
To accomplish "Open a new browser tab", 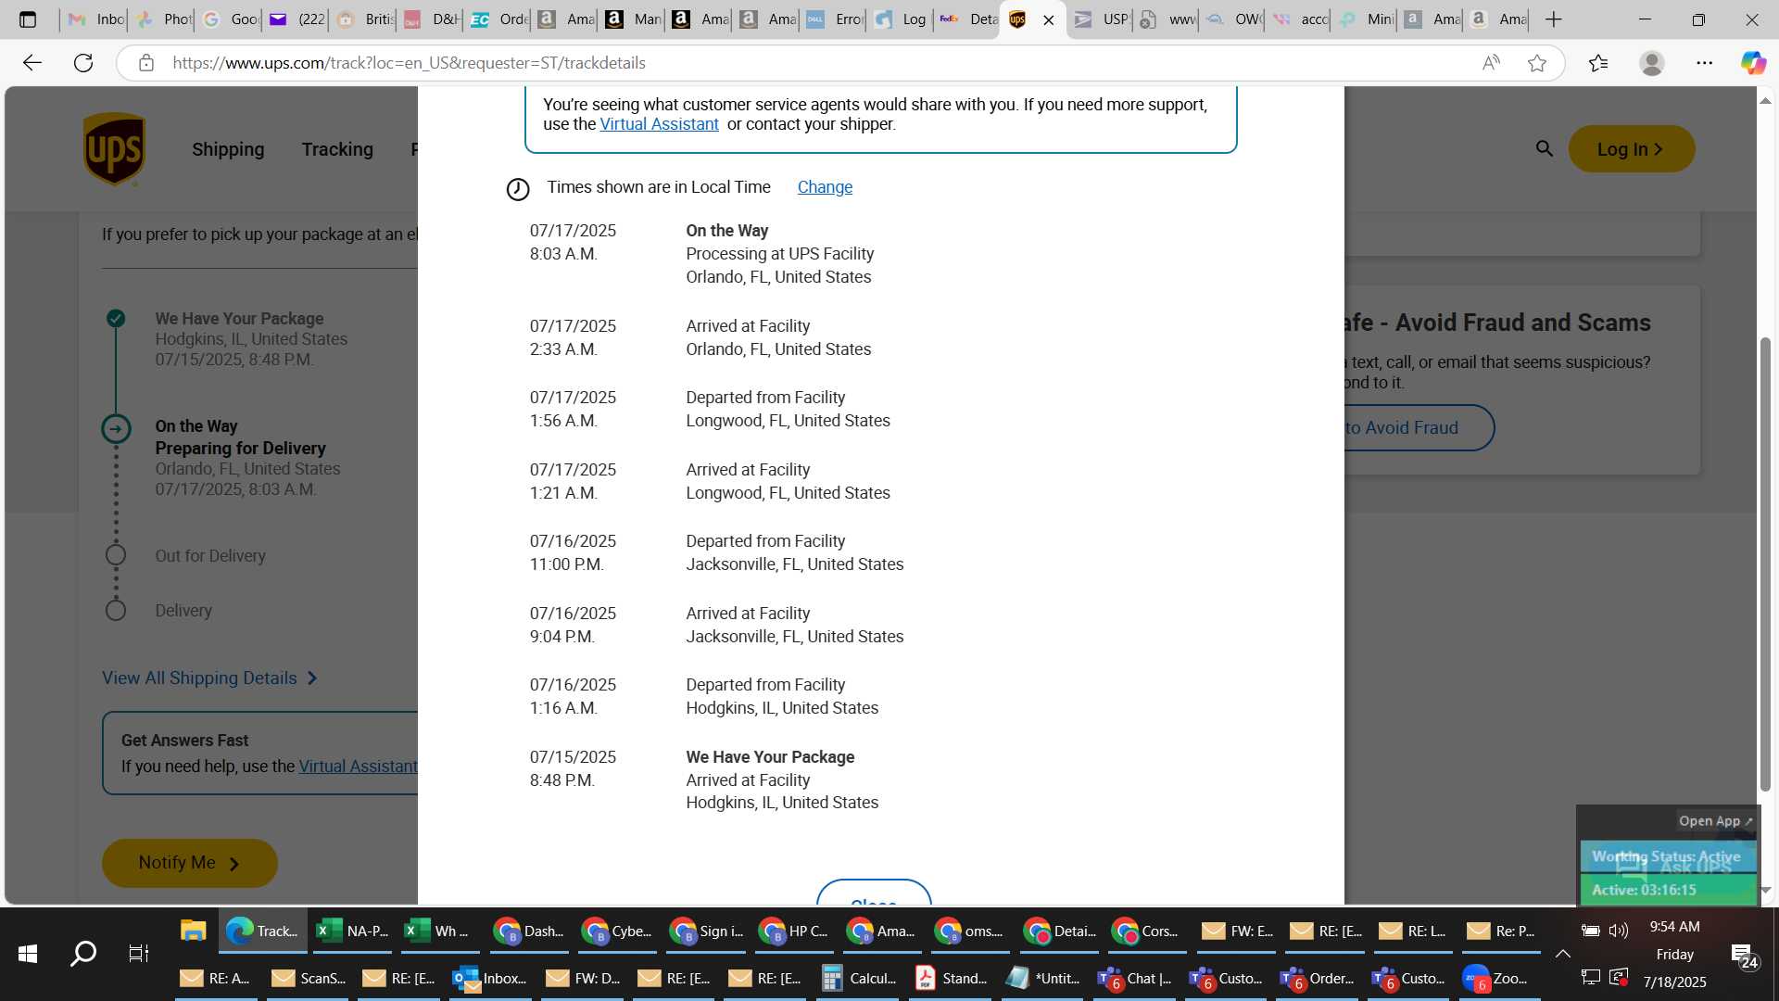I will (x=1554, y=19).
